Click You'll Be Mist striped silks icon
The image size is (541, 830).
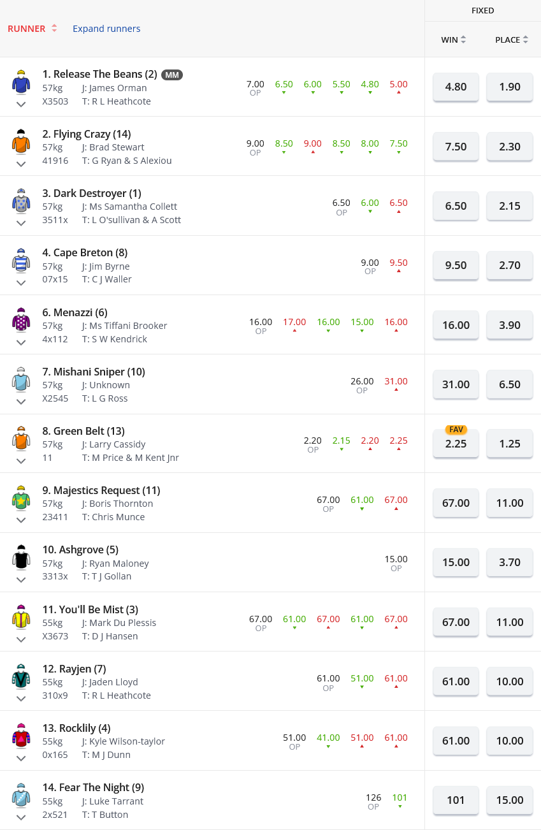coord(21,617)
